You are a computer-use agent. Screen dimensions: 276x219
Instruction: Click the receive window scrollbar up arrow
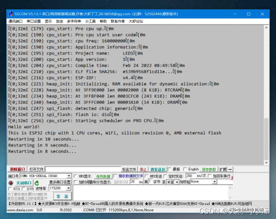point(266,28)
